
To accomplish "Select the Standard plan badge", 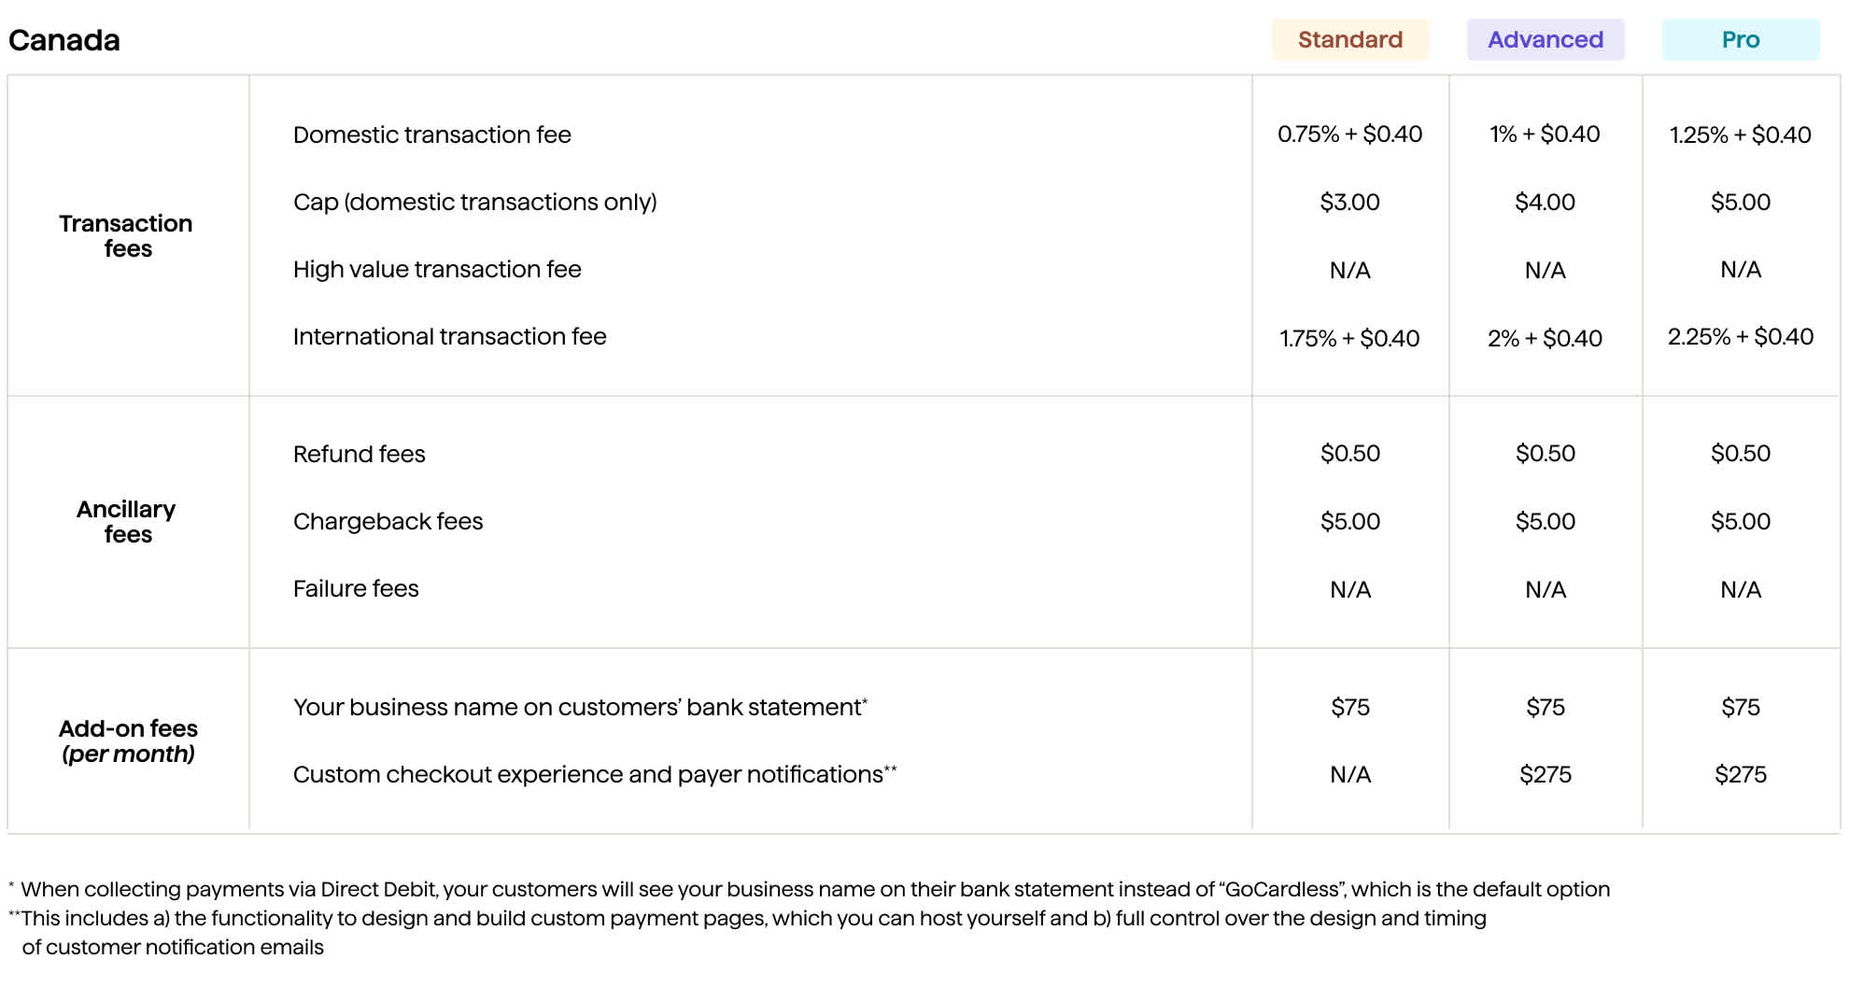I will [1349, 40].
